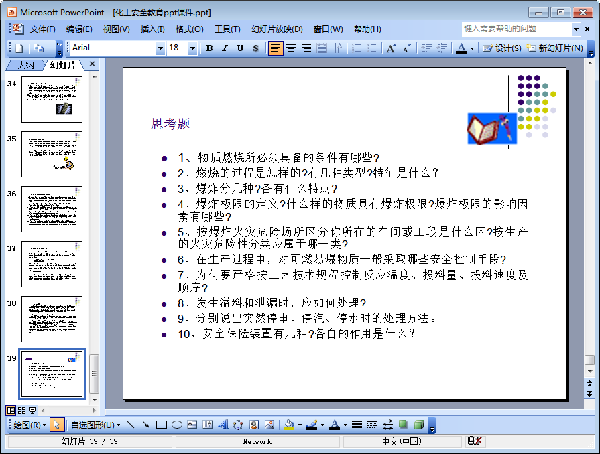This screenshot has width=600, height=454.
Task: Select slide 38 thumbnail
Action: 52,319
